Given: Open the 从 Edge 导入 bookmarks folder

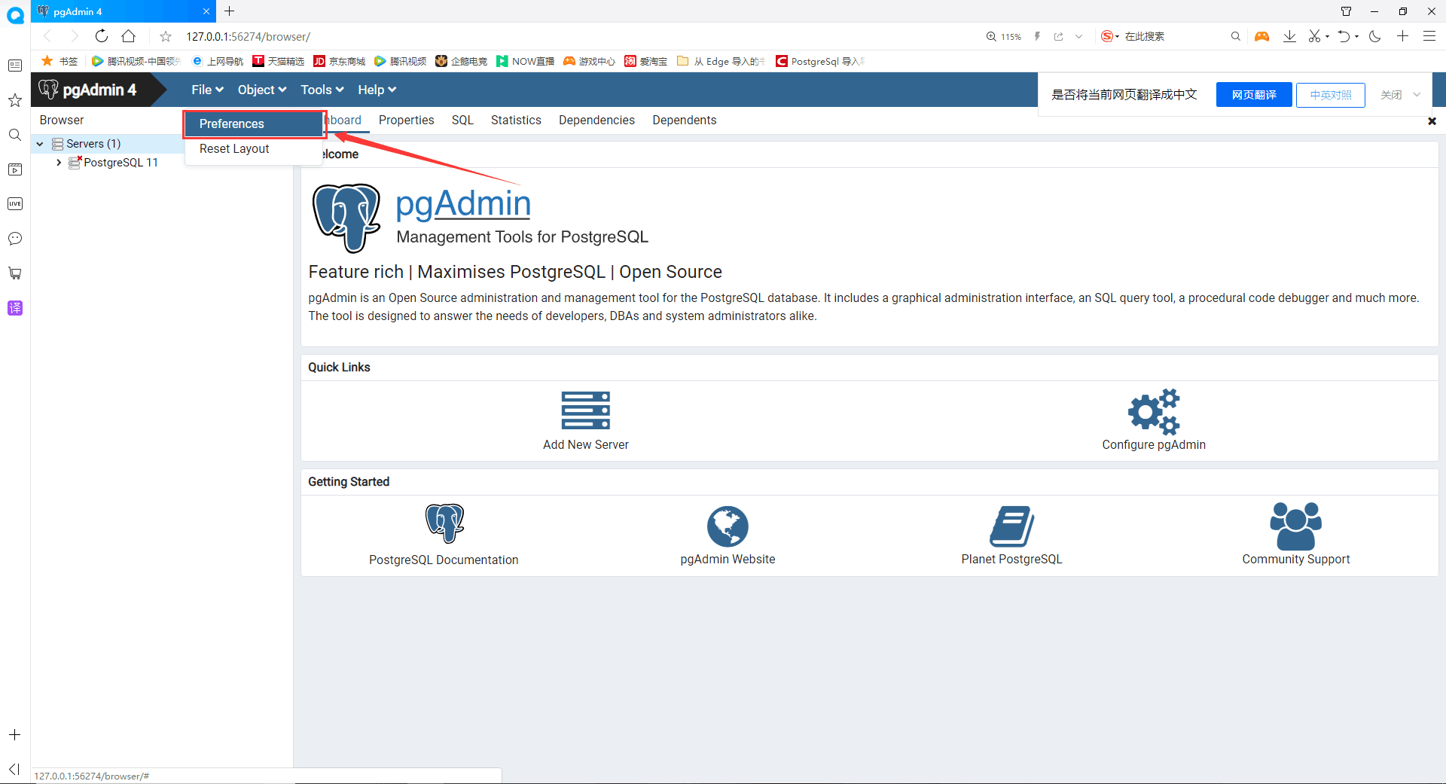Looking at the screenshot, I should [721, 61].
